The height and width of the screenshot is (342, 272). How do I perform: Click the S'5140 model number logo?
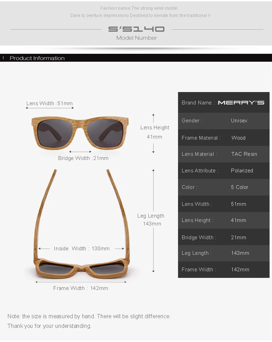[136, 29]
